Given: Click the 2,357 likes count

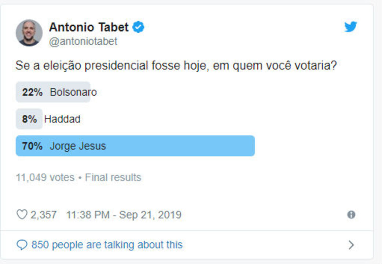Looking at the screenshot, I should (43, 215).
